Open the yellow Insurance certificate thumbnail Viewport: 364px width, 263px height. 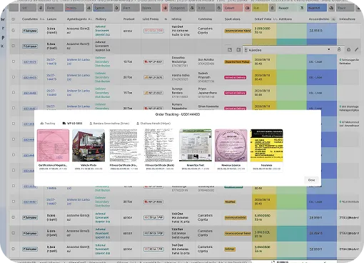coord(267,145)
